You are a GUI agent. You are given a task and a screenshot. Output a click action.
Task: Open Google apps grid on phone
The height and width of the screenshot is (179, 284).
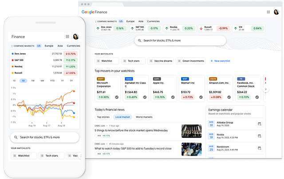pos(67,36)
